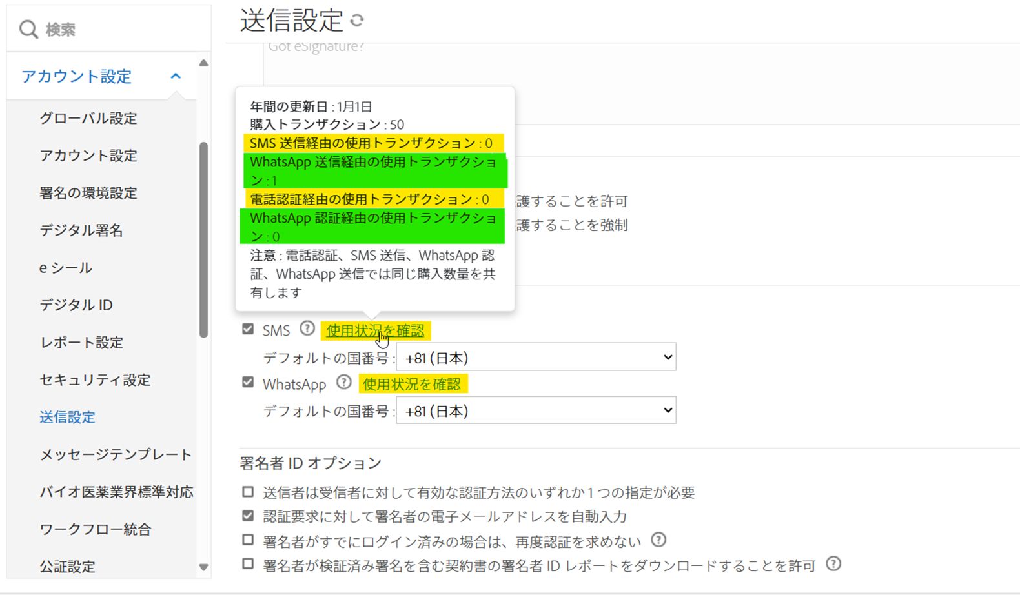Open the help icon next to WhatsApp
Image resolution: width=1020 pixels, height=595 pixels.
click(x=344, y=382)
